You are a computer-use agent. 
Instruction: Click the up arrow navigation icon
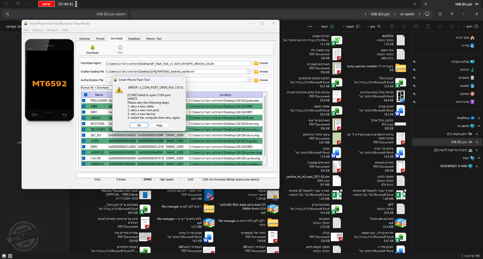(x=452, y=14)
